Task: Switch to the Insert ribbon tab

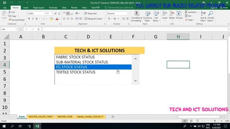Action: [26, 8]
